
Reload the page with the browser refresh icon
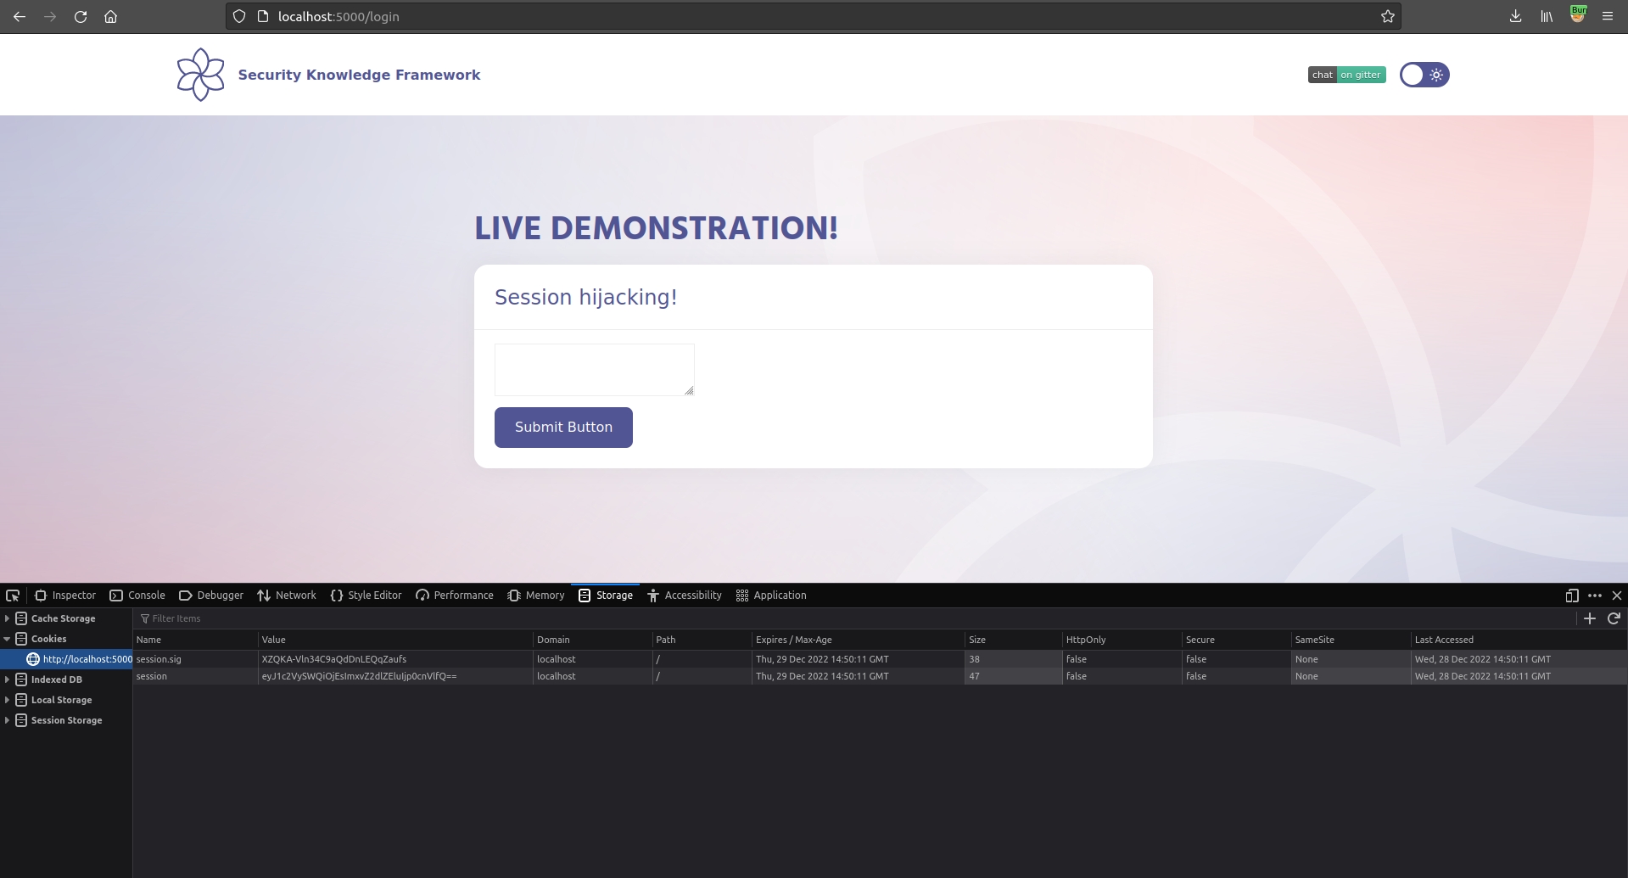pos(81,17)
